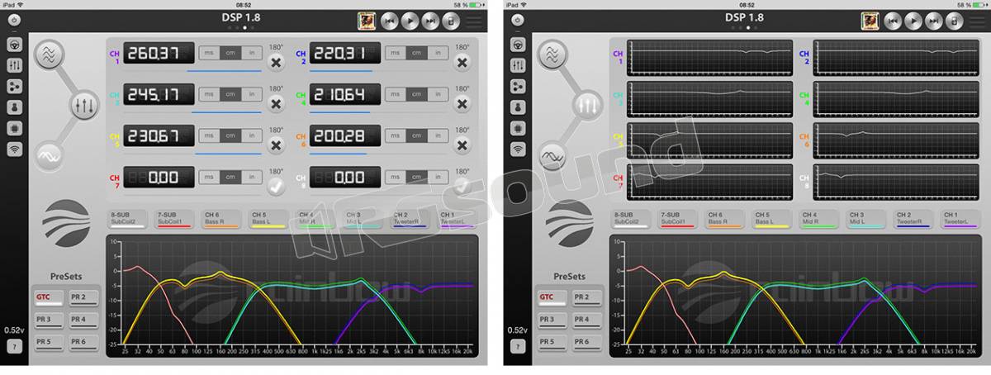Select the round faders button in left screen

[x=84, y=106]
